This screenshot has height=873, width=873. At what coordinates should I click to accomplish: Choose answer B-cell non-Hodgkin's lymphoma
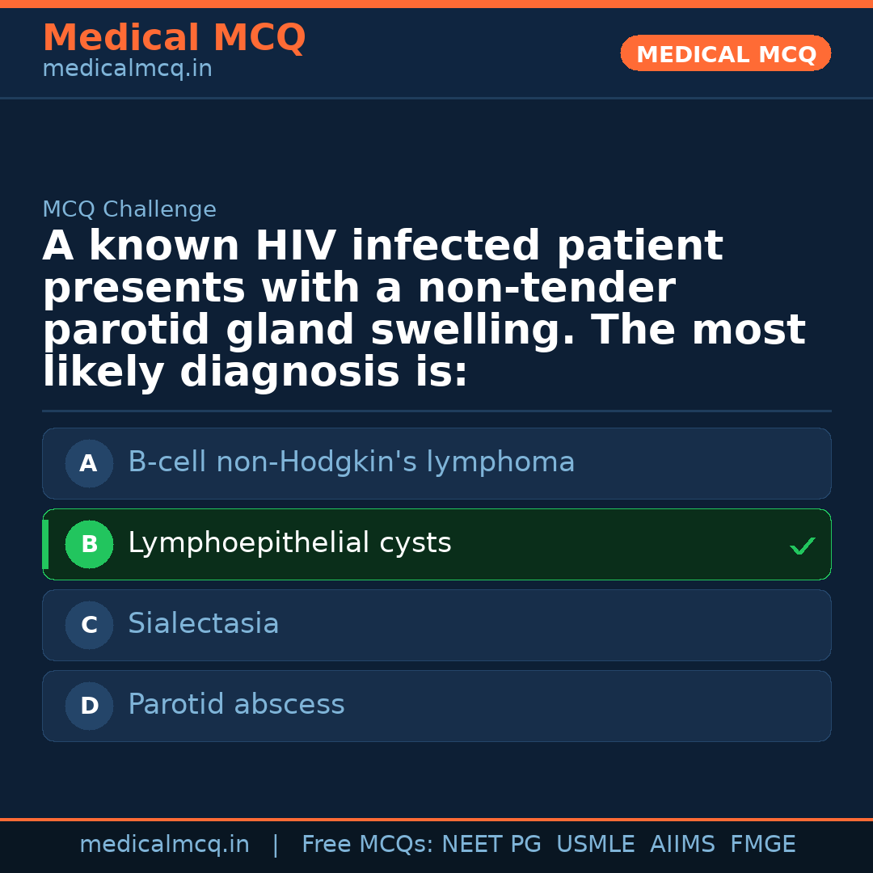pyautogui.click(x=351, y=462)
